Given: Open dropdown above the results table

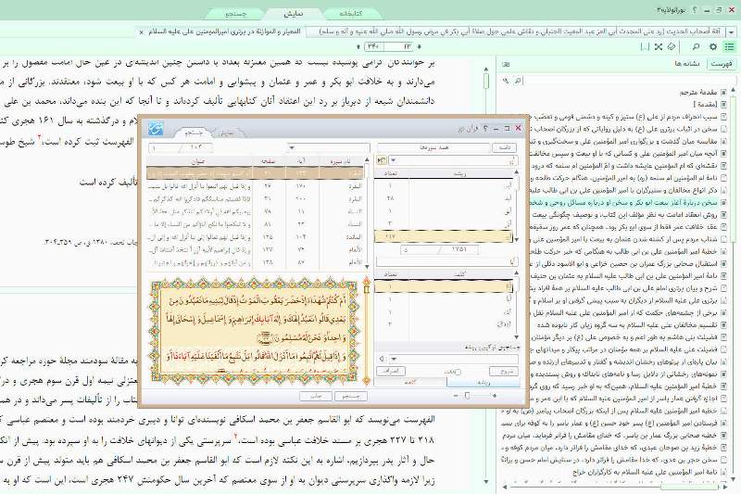Looking at the screenshot, I should [292, 148].
